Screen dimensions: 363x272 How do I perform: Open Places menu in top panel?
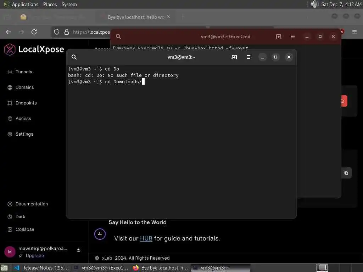pyautogui.click(x=50, y=4)
